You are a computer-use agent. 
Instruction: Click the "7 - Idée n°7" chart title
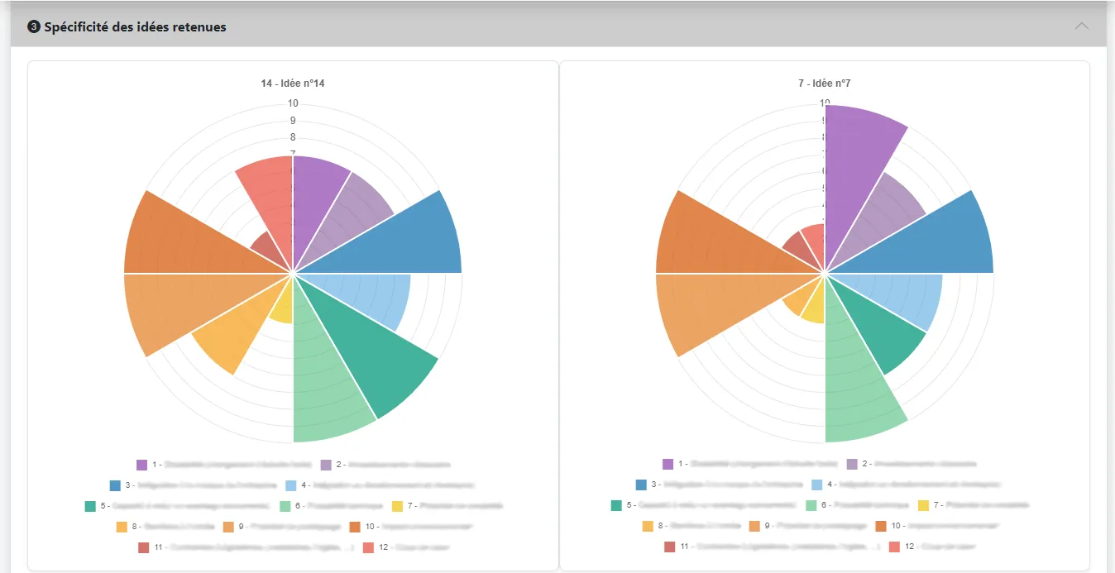click(x=824, y=84)
